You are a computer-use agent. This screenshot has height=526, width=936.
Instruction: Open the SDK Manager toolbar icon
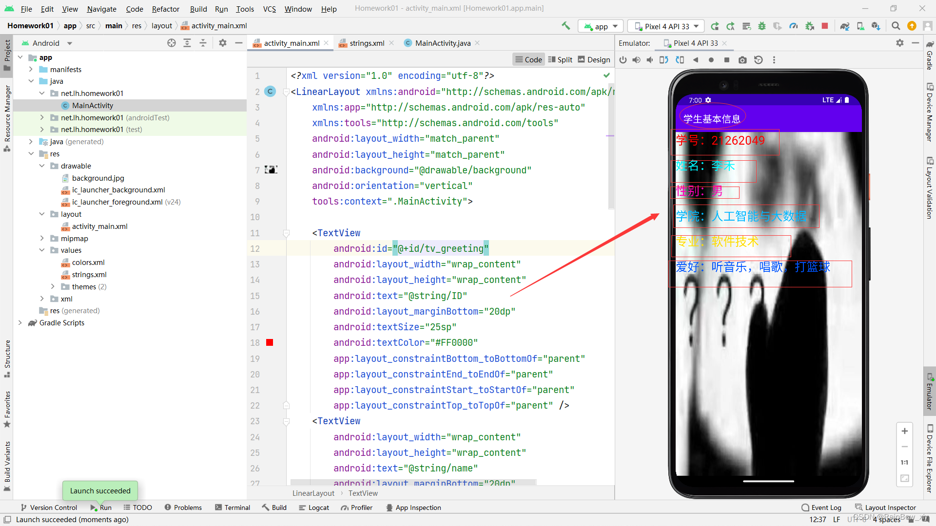(876, 26)
